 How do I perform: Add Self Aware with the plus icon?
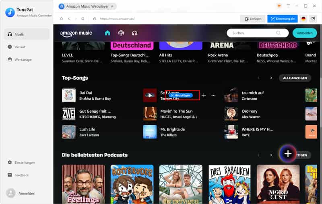[x=204, y=95]
